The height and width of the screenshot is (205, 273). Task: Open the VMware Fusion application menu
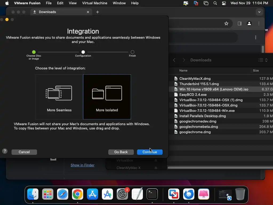pyautogui.click(x=27, y=3)
